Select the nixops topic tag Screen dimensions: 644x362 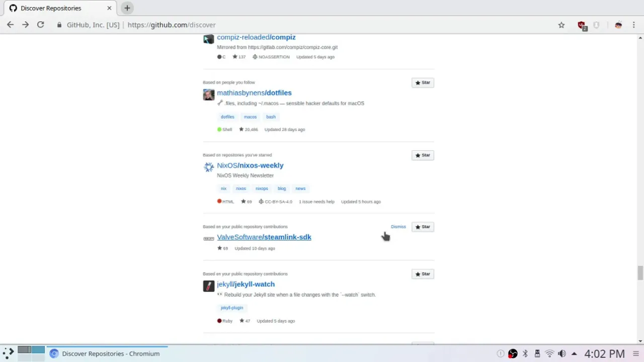click(x=262, y=189)
